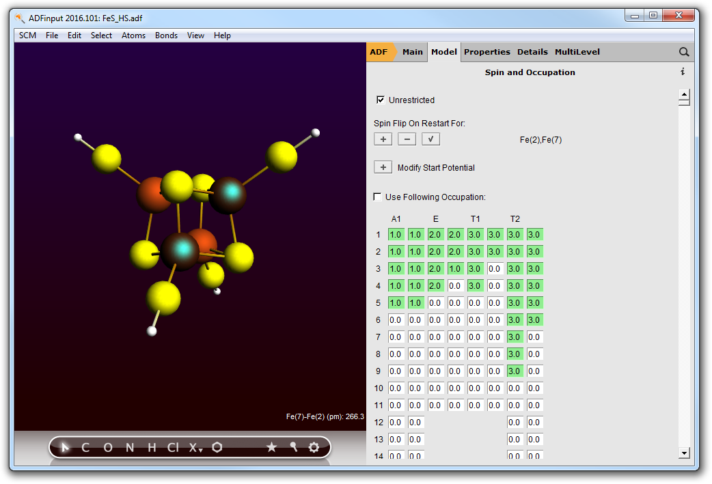Click second T2 field in row 6

tap(535, 319)
